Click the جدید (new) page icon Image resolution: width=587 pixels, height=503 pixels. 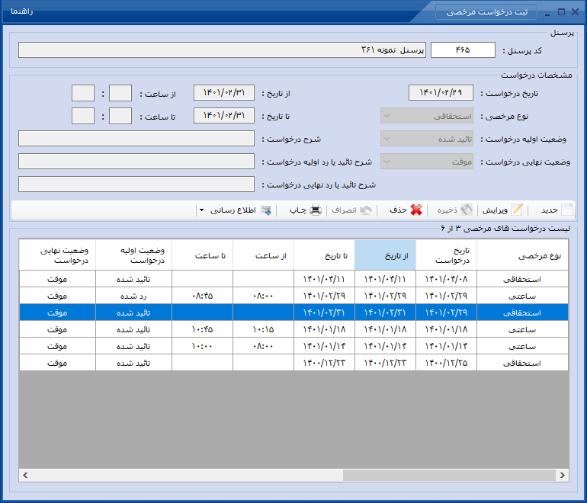(x=566, y=210)
